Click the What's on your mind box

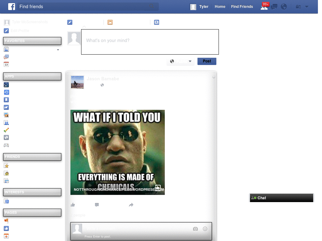(150, 42)
